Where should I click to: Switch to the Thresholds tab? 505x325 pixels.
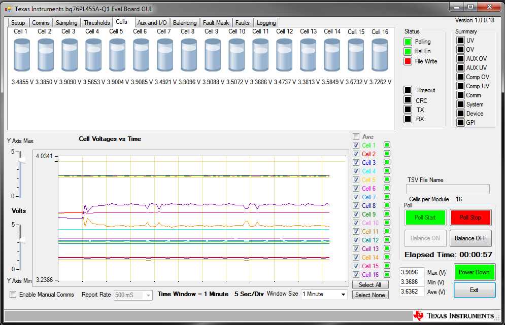[x=96, y=22]
